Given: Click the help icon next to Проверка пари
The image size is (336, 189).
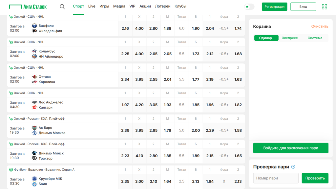Looking at the screenshot, I should coord(293,167).
